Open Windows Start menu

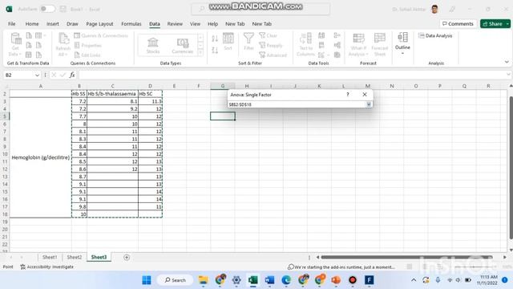147,280
